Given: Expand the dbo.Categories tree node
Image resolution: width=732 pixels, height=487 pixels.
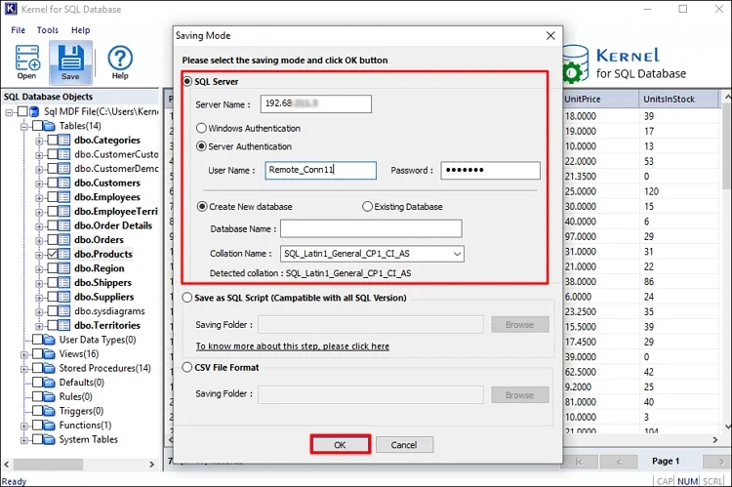Looking at the screenshot, I should (x=39, y=141).
